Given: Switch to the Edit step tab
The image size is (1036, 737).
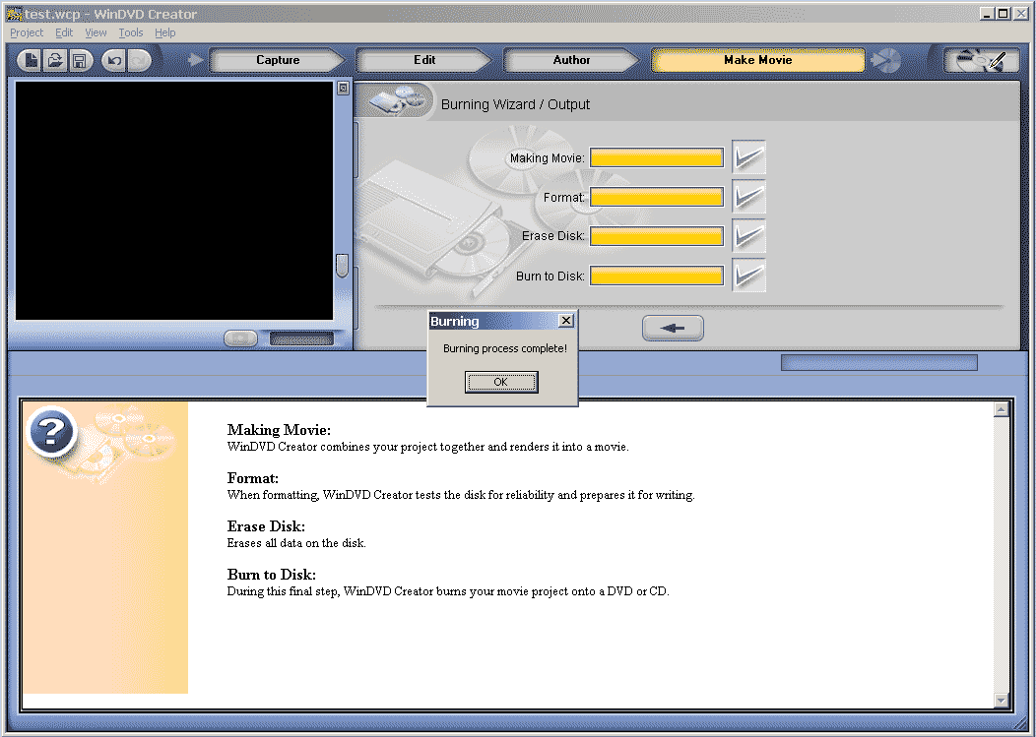Looking at the screenshot, I should 424,60.
